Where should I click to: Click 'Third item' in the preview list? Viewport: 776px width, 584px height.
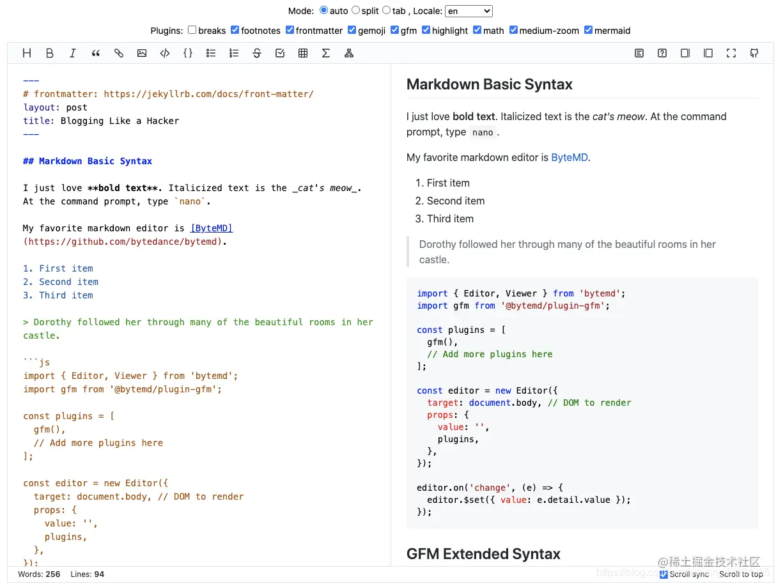click(x=450, y=219)
